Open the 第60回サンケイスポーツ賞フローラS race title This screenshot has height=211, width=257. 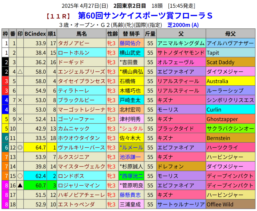point(145,16)
